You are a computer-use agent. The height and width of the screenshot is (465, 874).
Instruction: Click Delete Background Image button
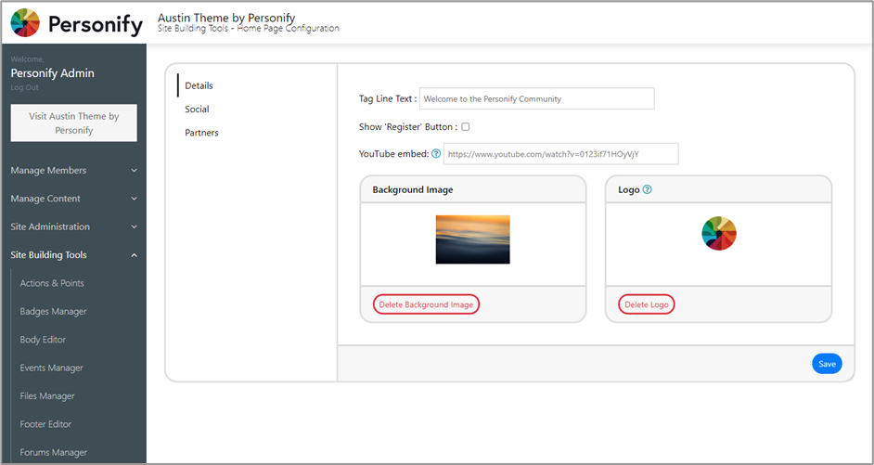(426, 304)
